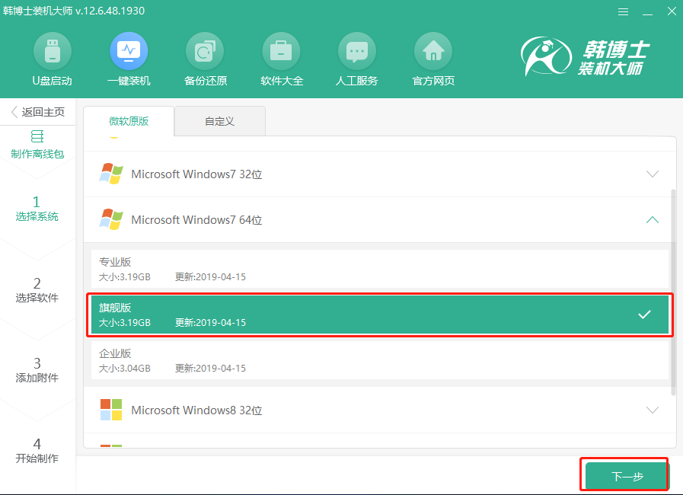Switch to the 自定义 tab

pyautogui.click(x=219, y=121)
